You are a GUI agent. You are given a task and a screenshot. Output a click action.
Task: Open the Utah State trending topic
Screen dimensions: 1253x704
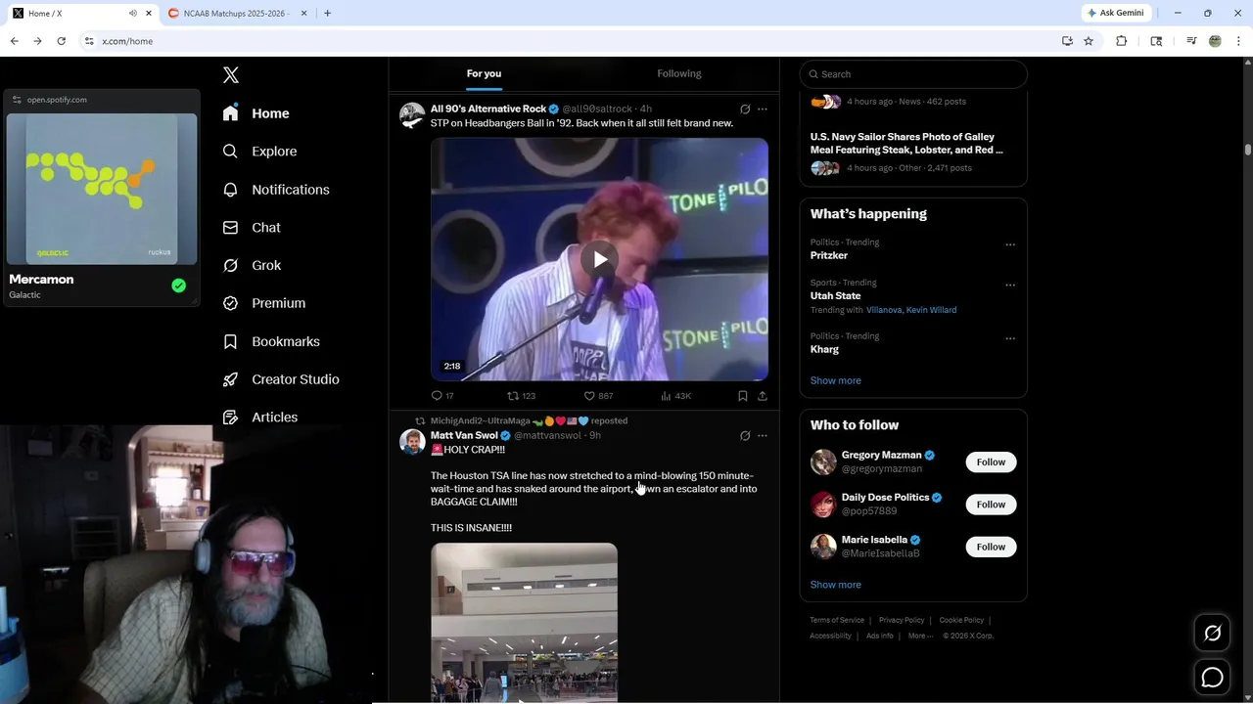835,296
